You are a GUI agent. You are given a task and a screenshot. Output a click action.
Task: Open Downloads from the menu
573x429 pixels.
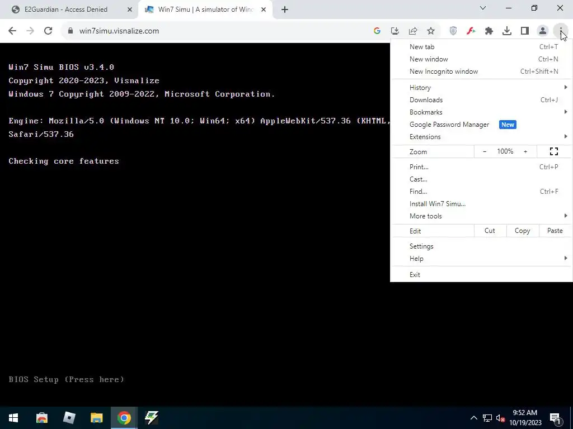pos(481,100)
